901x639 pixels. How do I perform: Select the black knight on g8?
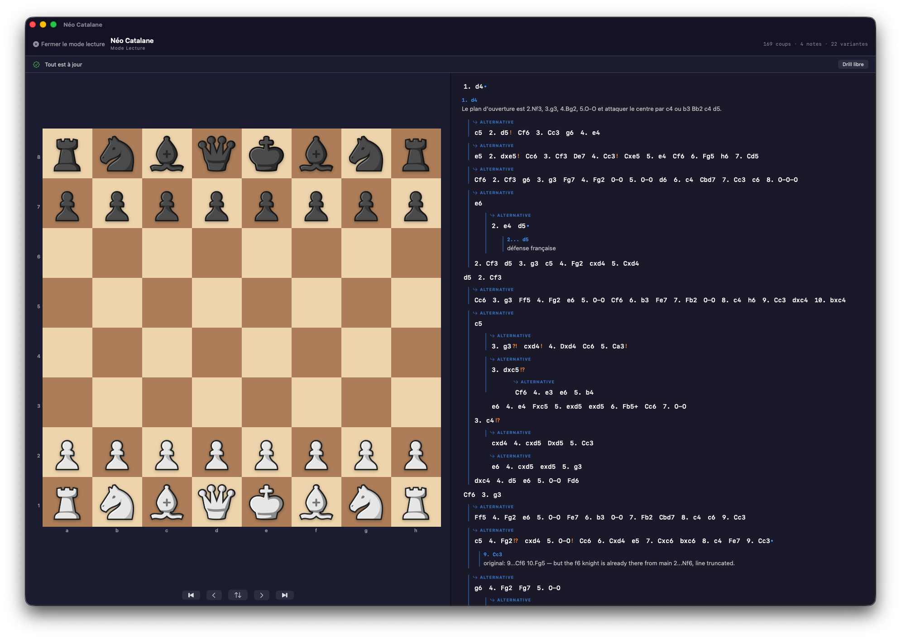point(366,153)
